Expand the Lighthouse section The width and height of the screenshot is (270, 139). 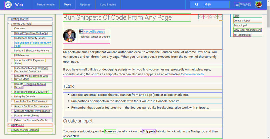pyautogui.click(x=9, y=125)
